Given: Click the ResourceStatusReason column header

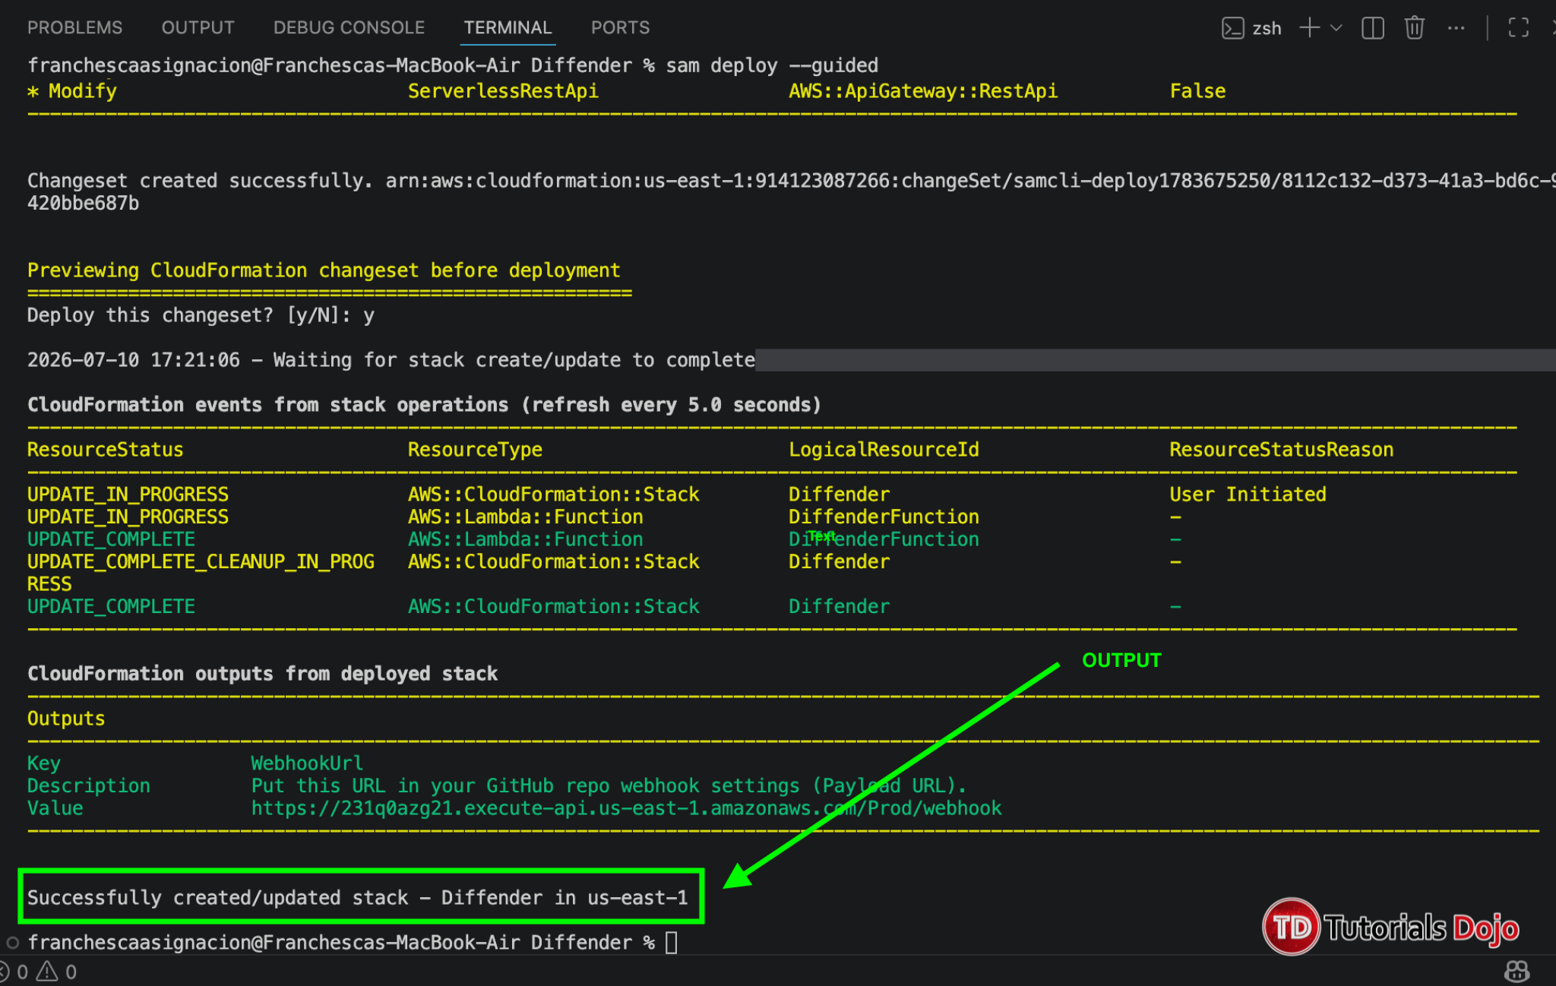Looking at the screenshot, I should 1281,450.
